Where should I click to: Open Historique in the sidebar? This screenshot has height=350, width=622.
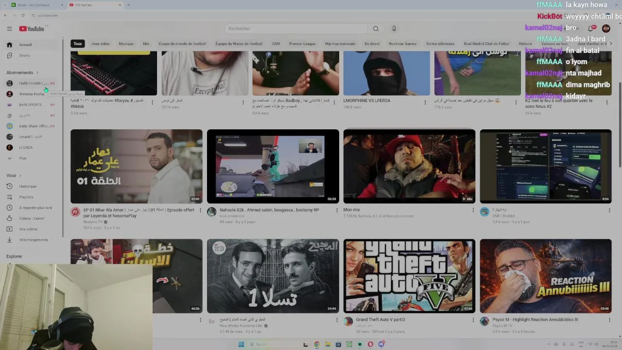[32, 186]
